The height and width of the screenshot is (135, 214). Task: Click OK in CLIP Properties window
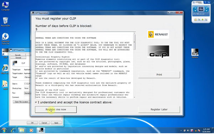click(32, 123)
